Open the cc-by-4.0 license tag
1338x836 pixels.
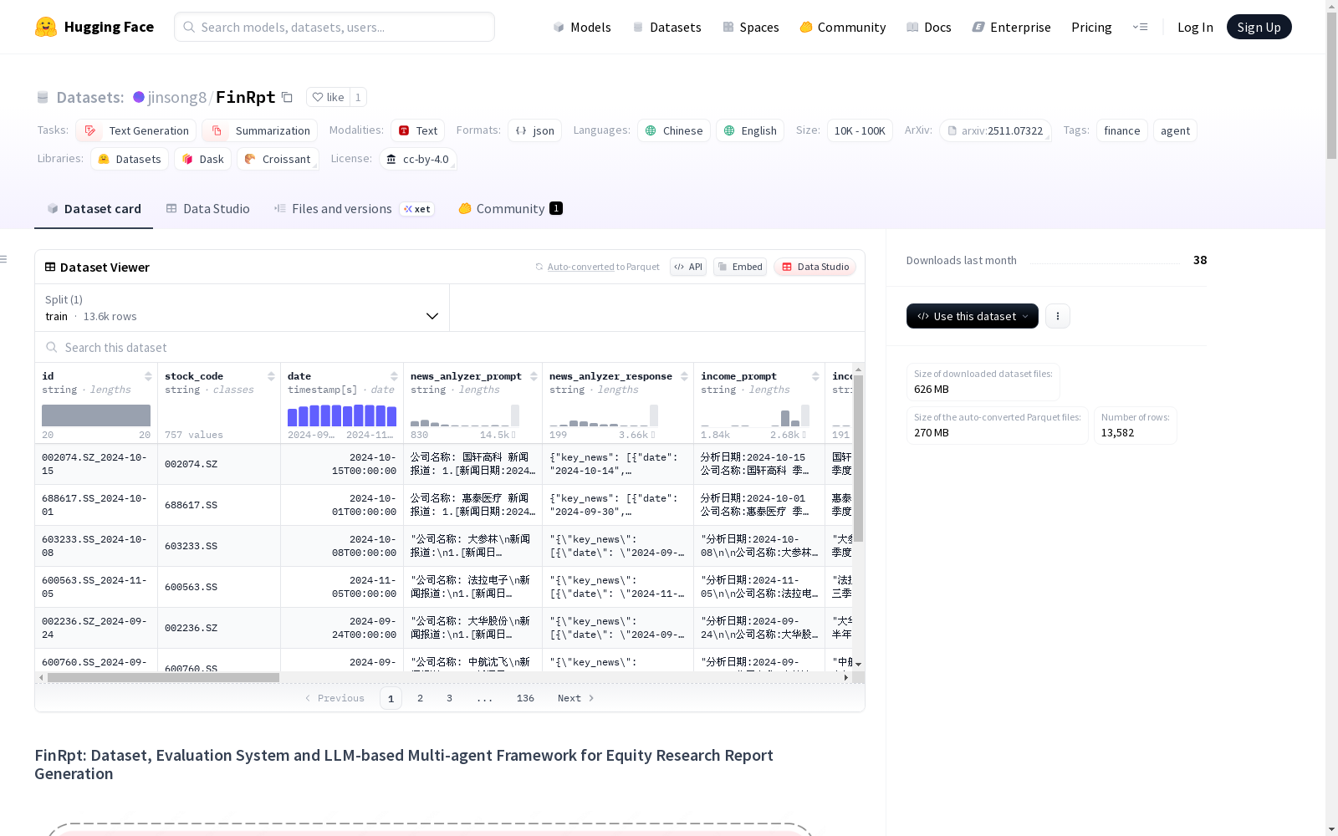(x=417, y=159)
